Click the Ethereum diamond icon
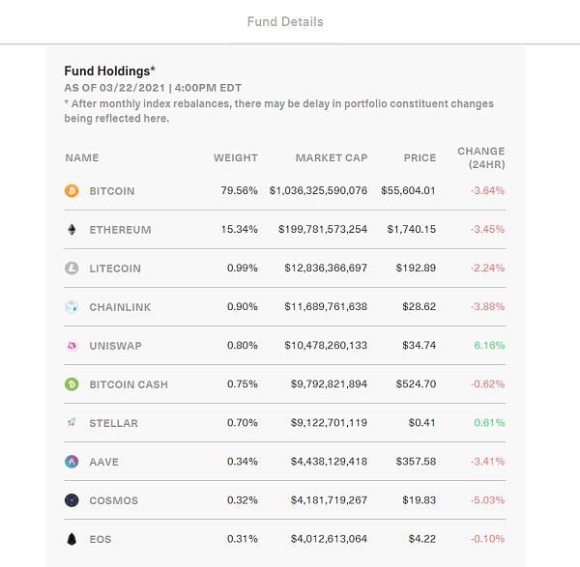The width and height of the screenshot is (580, 567). [x=72, y=230]
